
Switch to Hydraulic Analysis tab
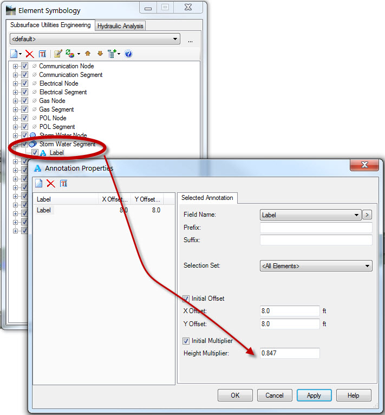120,26
